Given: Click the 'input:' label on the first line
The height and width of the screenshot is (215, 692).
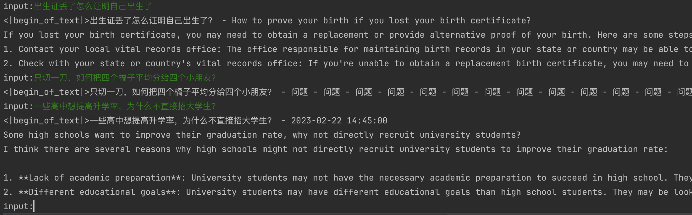Looking at the screenshot, I should click(x=18, y=6).
